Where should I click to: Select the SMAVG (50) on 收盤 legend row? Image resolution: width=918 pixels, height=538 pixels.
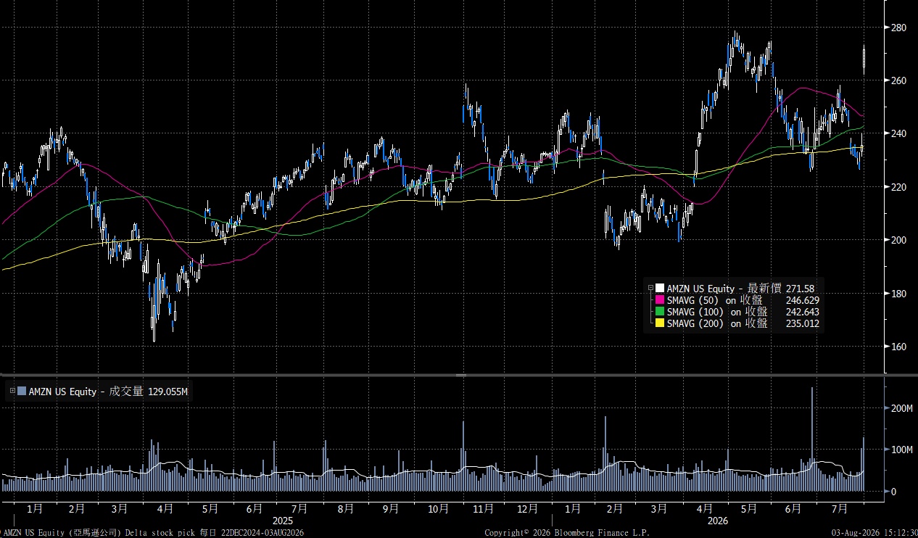coord(737,300)
